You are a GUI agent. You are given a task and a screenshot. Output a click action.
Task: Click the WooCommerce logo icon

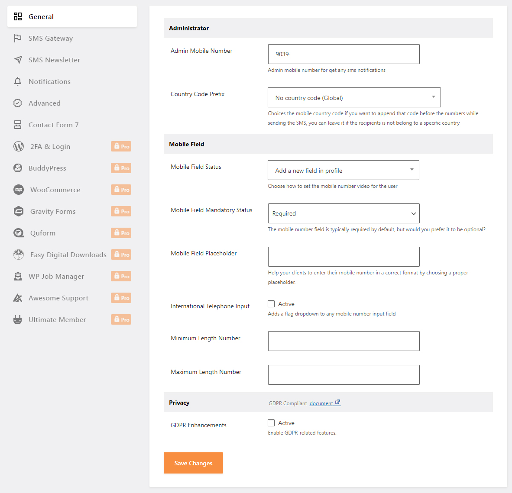coord(19,190)
